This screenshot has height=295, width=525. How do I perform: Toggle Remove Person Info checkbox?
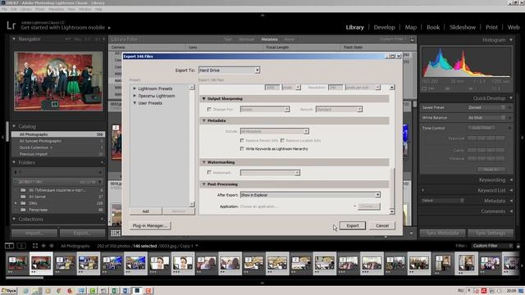pyautogui.click(x=242, y=140)
